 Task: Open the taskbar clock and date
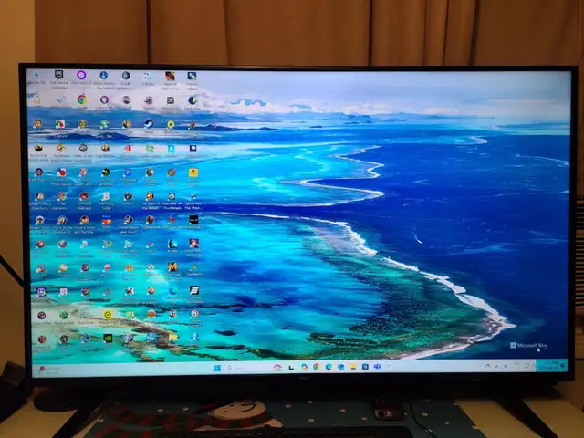tap(550, 366)
